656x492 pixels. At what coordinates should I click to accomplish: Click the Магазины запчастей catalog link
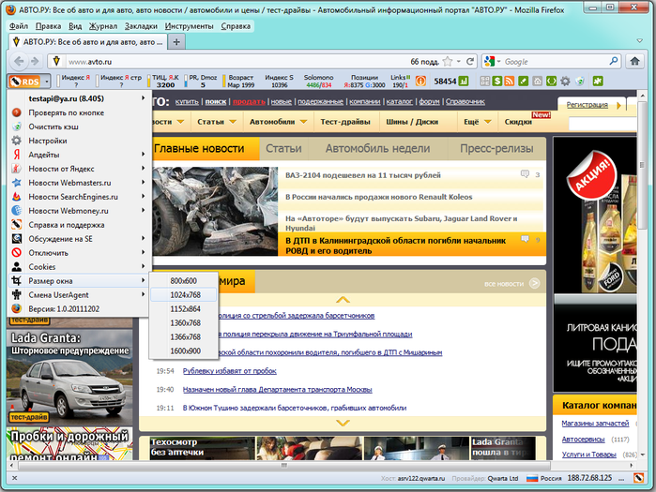(595, 423)
